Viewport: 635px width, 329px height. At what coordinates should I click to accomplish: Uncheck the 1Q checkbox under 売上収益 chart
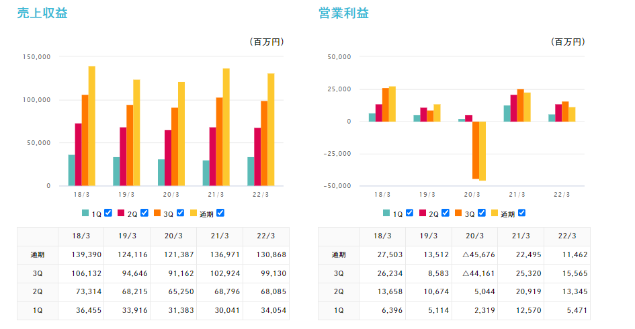point(108,213)
